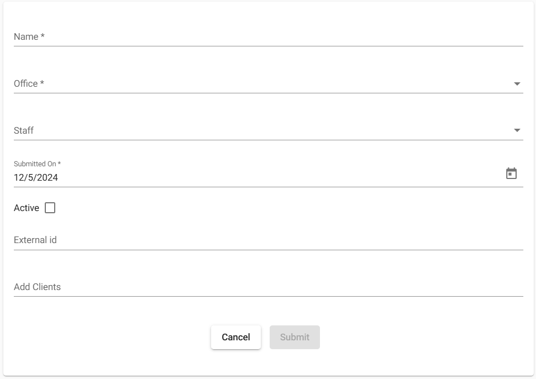Click the External id placeholder label
Image resolution: width=536 pixels, height=379 pixels.
(35, 240)
